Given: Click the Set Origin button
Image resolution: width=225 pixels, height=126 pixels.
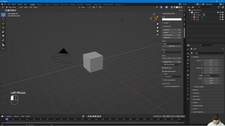Looking at the screenshot, I should click(172, 46).
